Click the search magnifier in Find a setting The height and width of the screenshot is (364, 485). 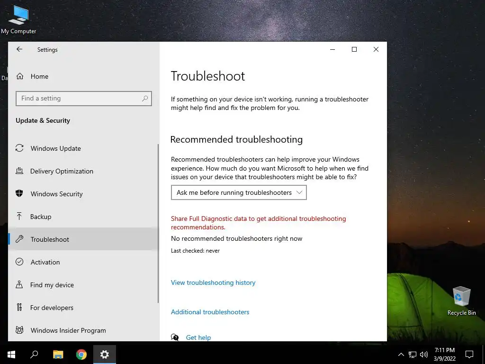click(145, 99)
